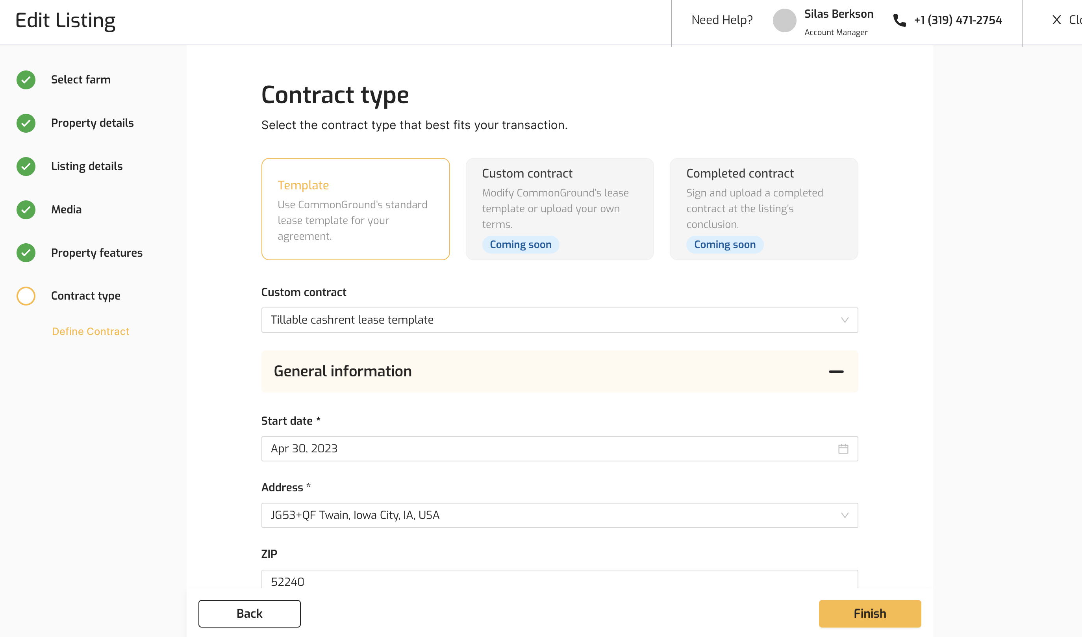Viewport: 1082px width, 637px height.
Task: Collapse the General information section
Action: pyautogui.click(x=836, y=372)
